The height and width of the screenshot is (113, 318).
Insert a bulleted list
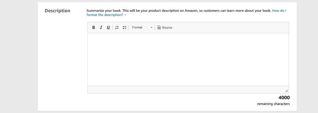tap(124, 28)
